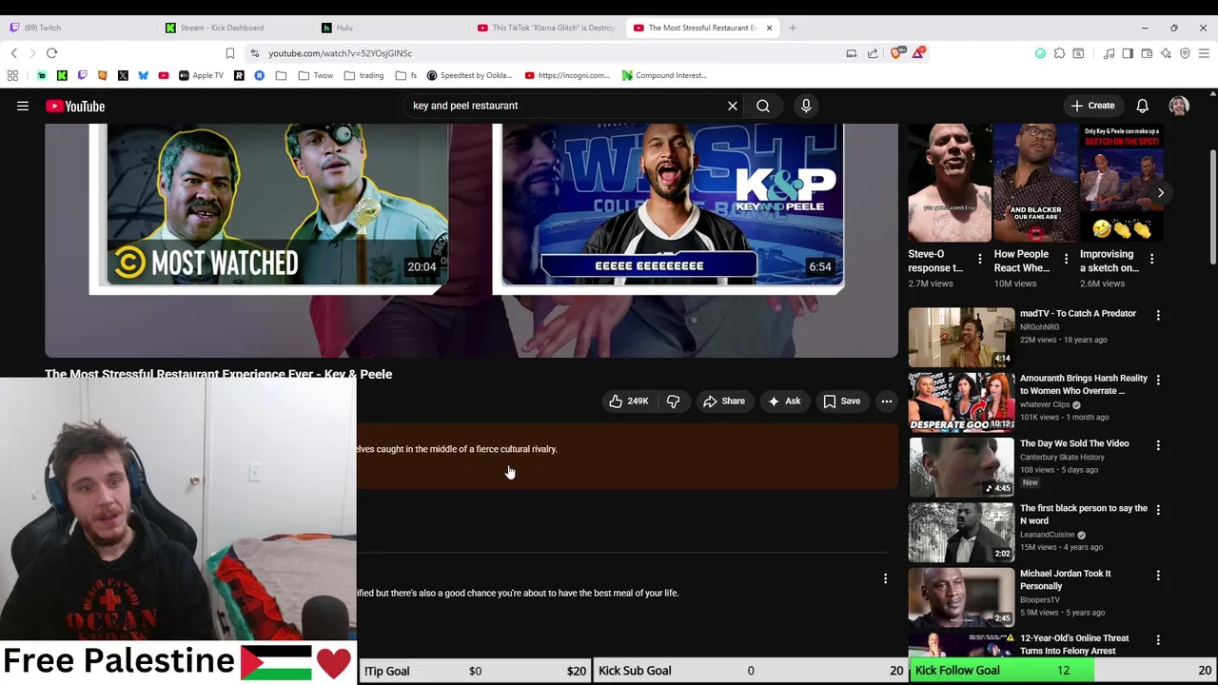Open the Improvising a sketch short's options
The image size is (1218, 685).
[x=1151, y=259]
